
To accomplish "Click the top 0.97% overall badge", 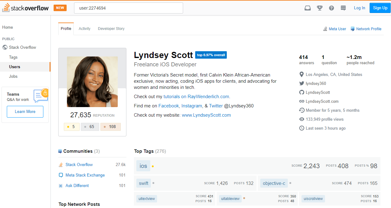I will point(211,55).
